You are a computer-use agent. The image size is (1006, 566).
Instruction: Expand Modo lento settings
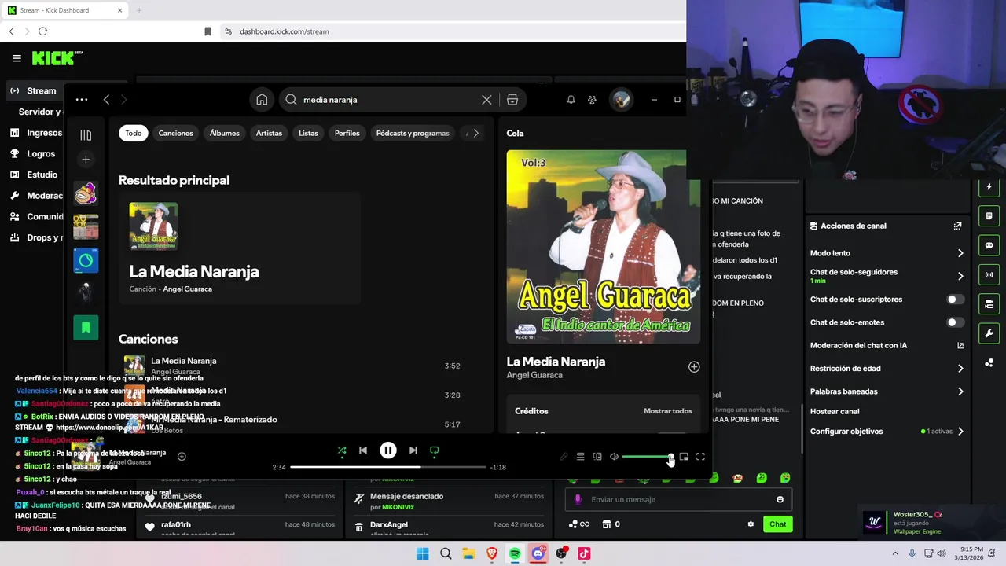pos(887,253)
